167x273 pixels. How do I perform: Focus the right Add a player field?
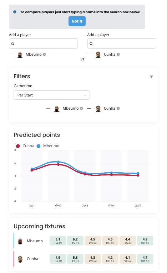(x=122, y=44)
